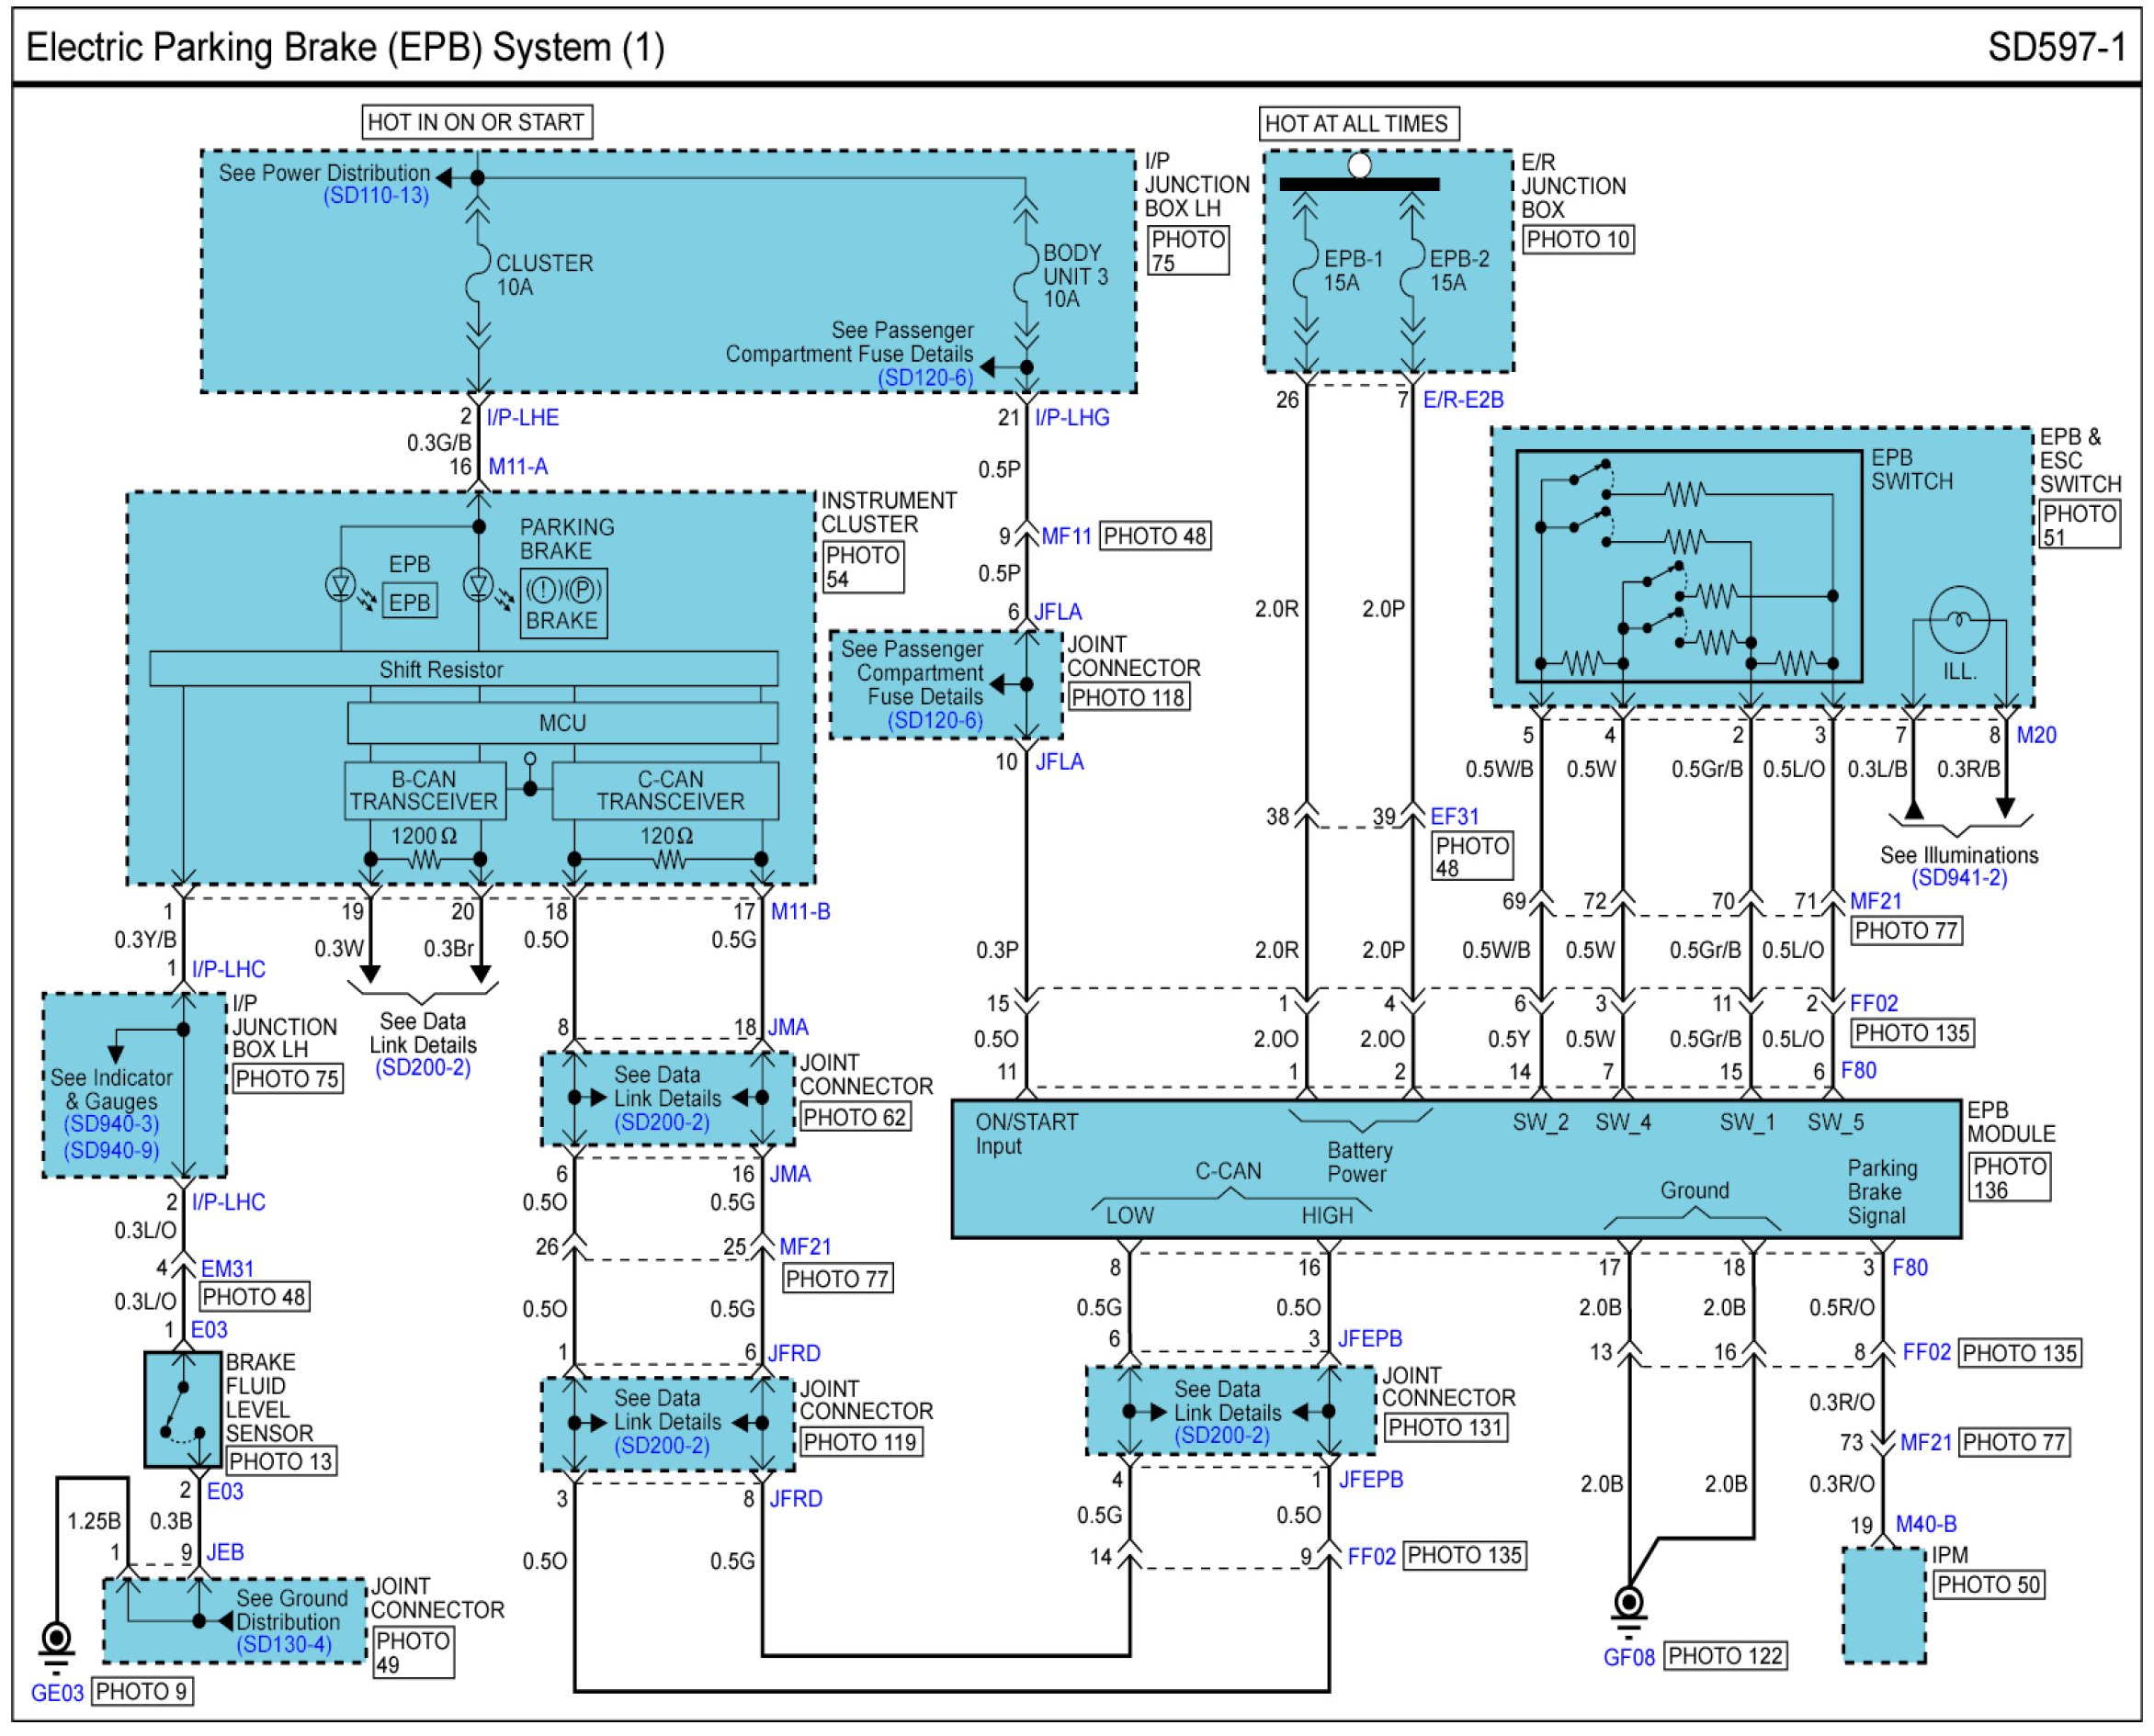The width and height of the screenshot is (2154, 1736).
Task: Click the 120Ω C-CAN terminating resistor
Action: click(x=667, y=859)
